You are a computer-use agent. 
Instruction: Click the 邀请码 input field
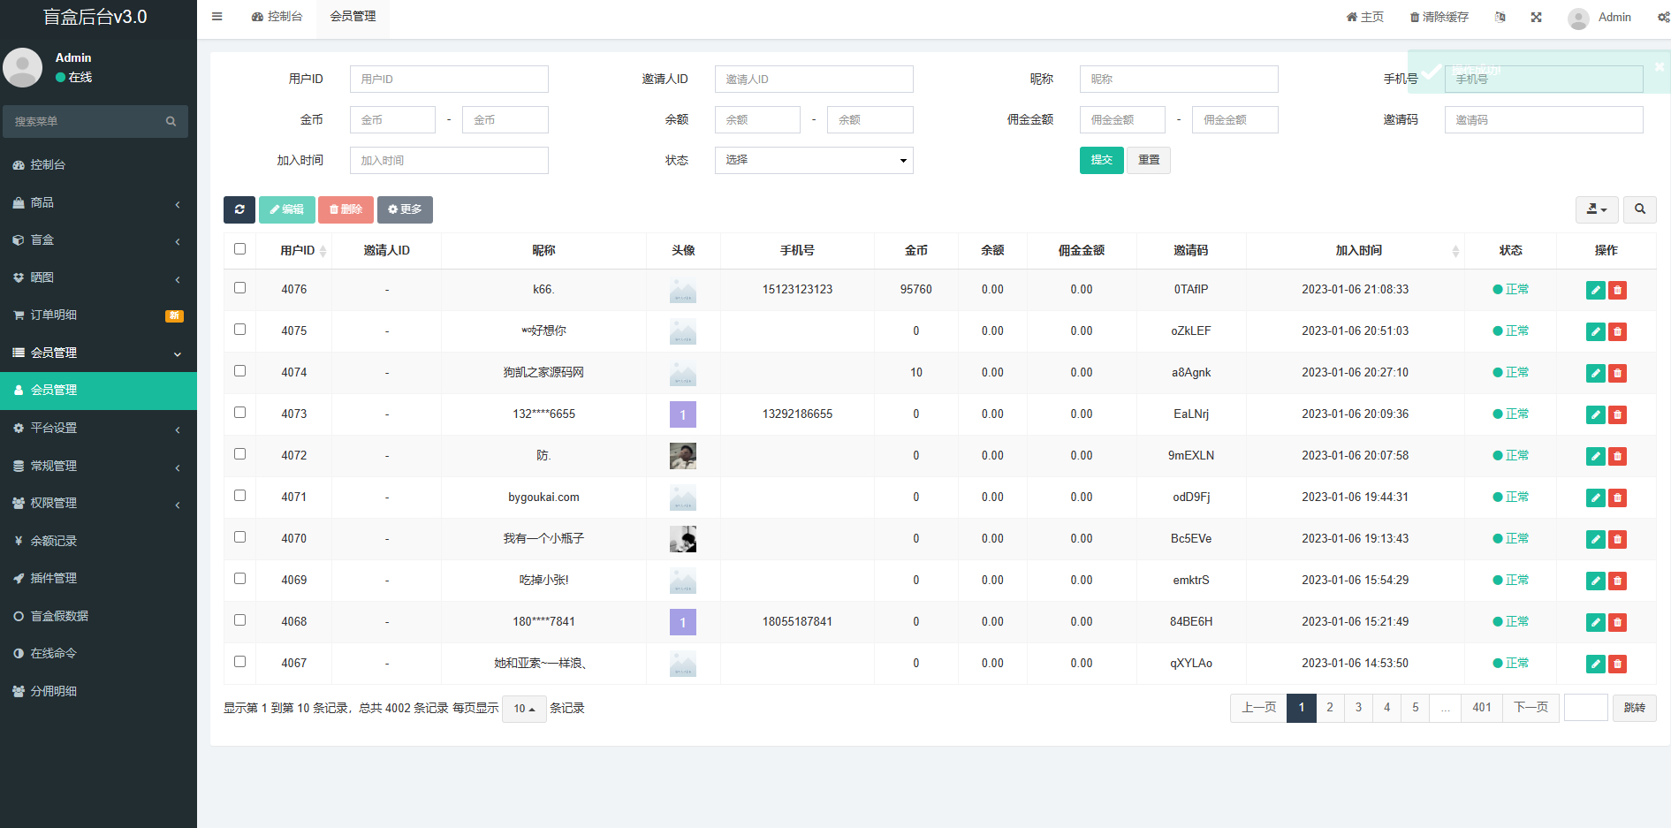click(x=1543, y=120)
